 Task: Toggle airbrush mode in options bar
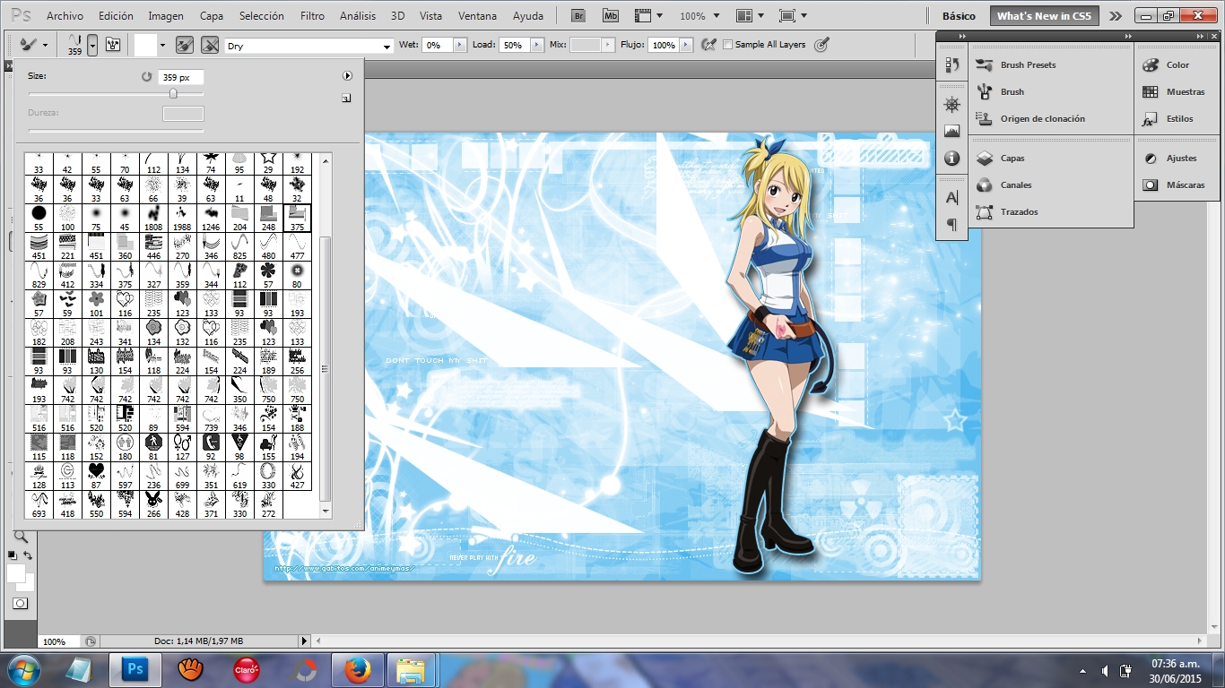(708, 45)
